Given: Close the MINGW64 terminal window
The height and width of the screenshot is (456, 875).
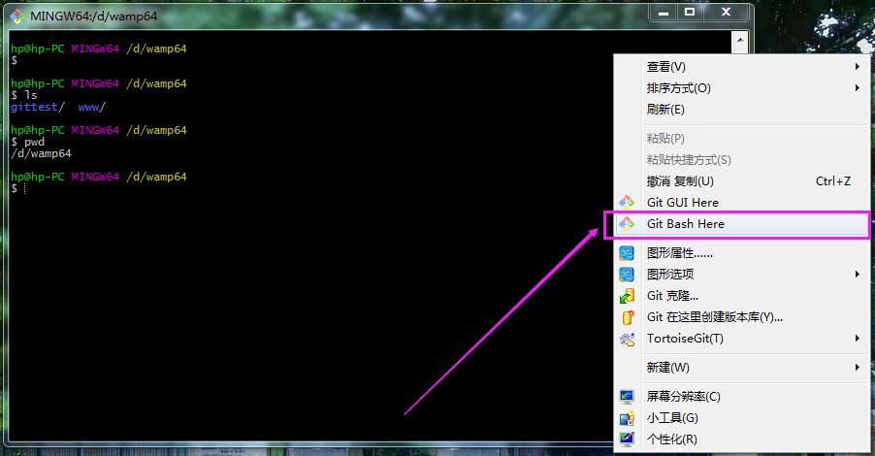Looking at the screenshot, I should pos(726,12).
